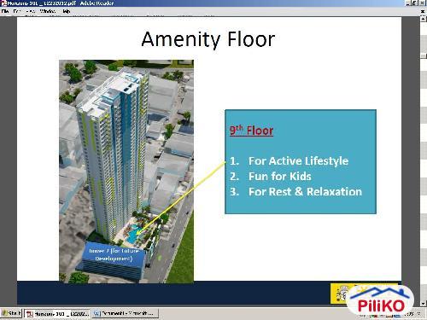Open the Window menu
Image resolution: width=427 pixels, height=320 pixels.
click(48, 11)
